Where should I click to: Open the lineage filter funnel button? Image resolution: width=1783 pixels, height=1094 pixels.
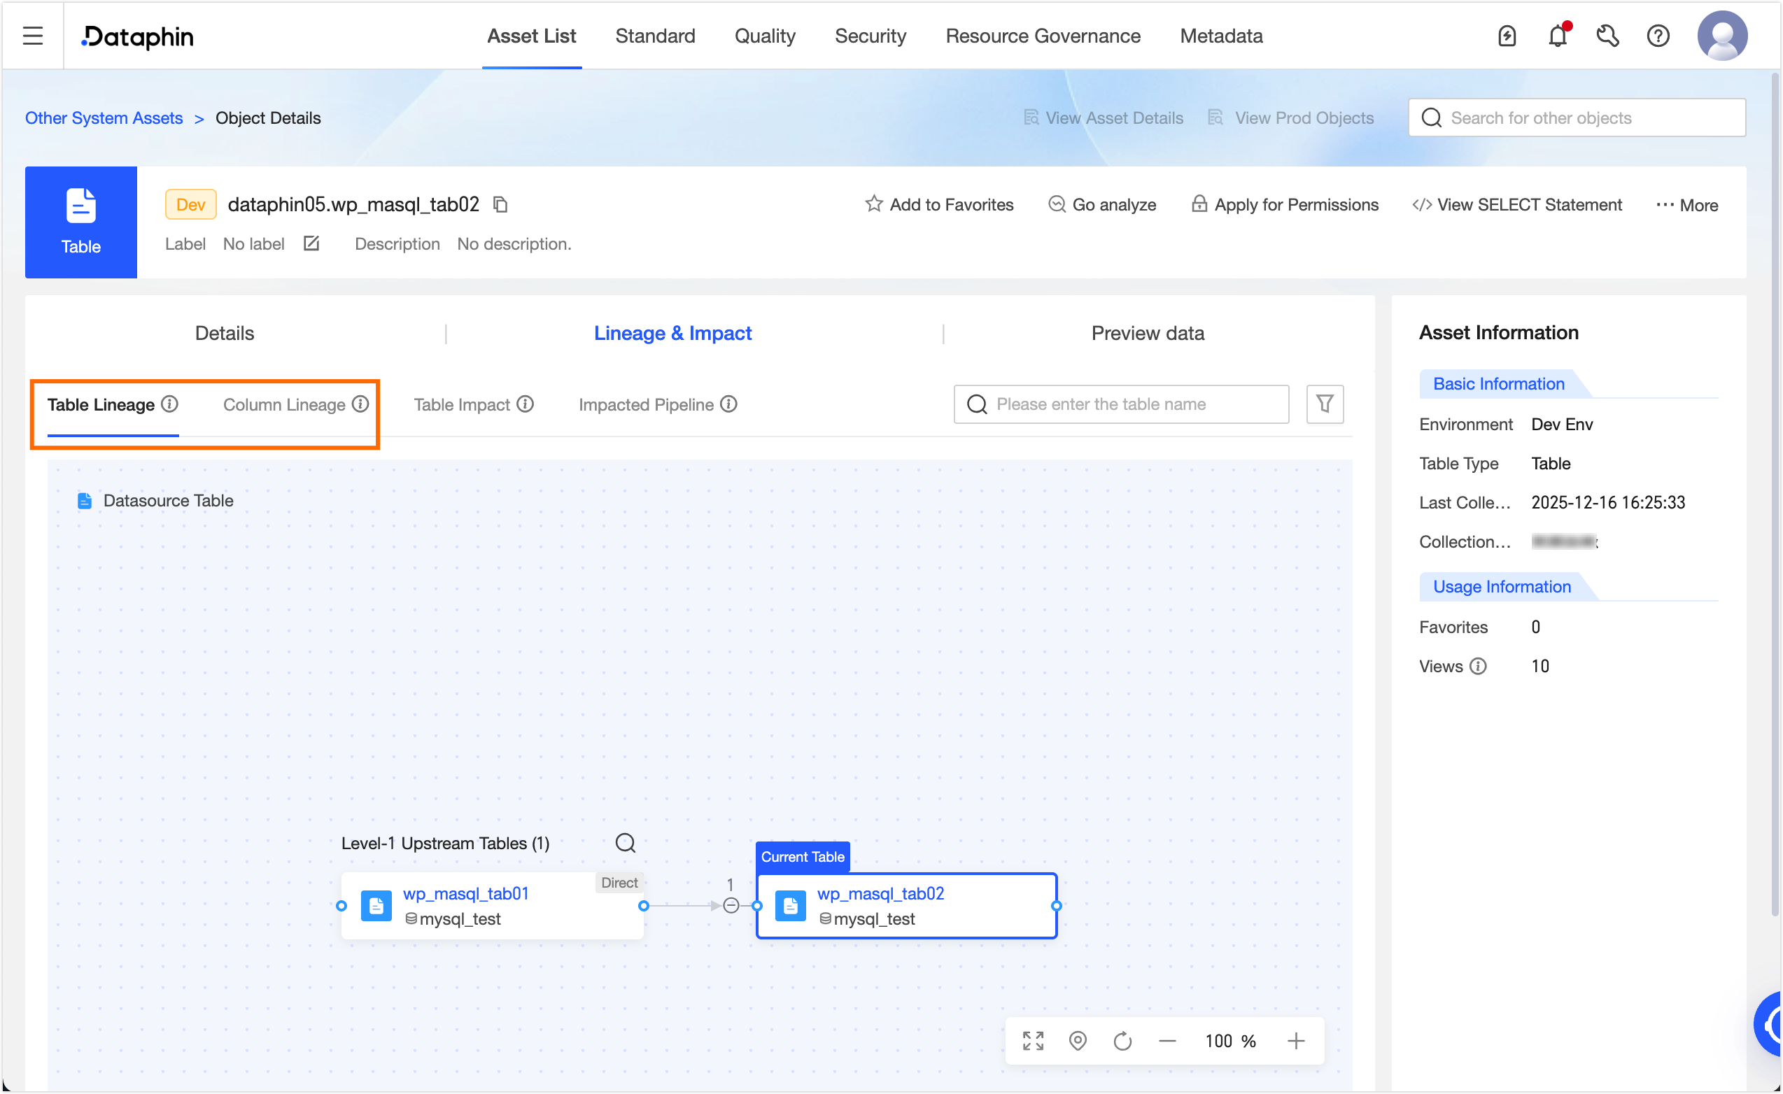[x=1325, y=404]
